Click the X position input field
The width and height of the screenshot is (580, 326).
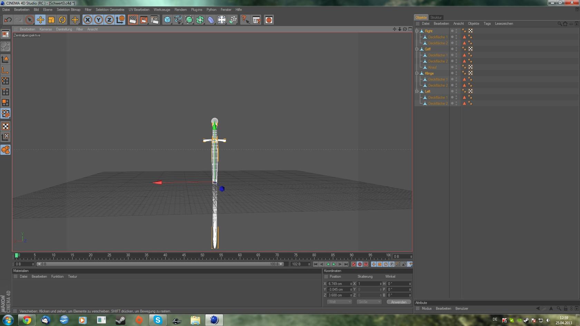[x=338, y=284]
